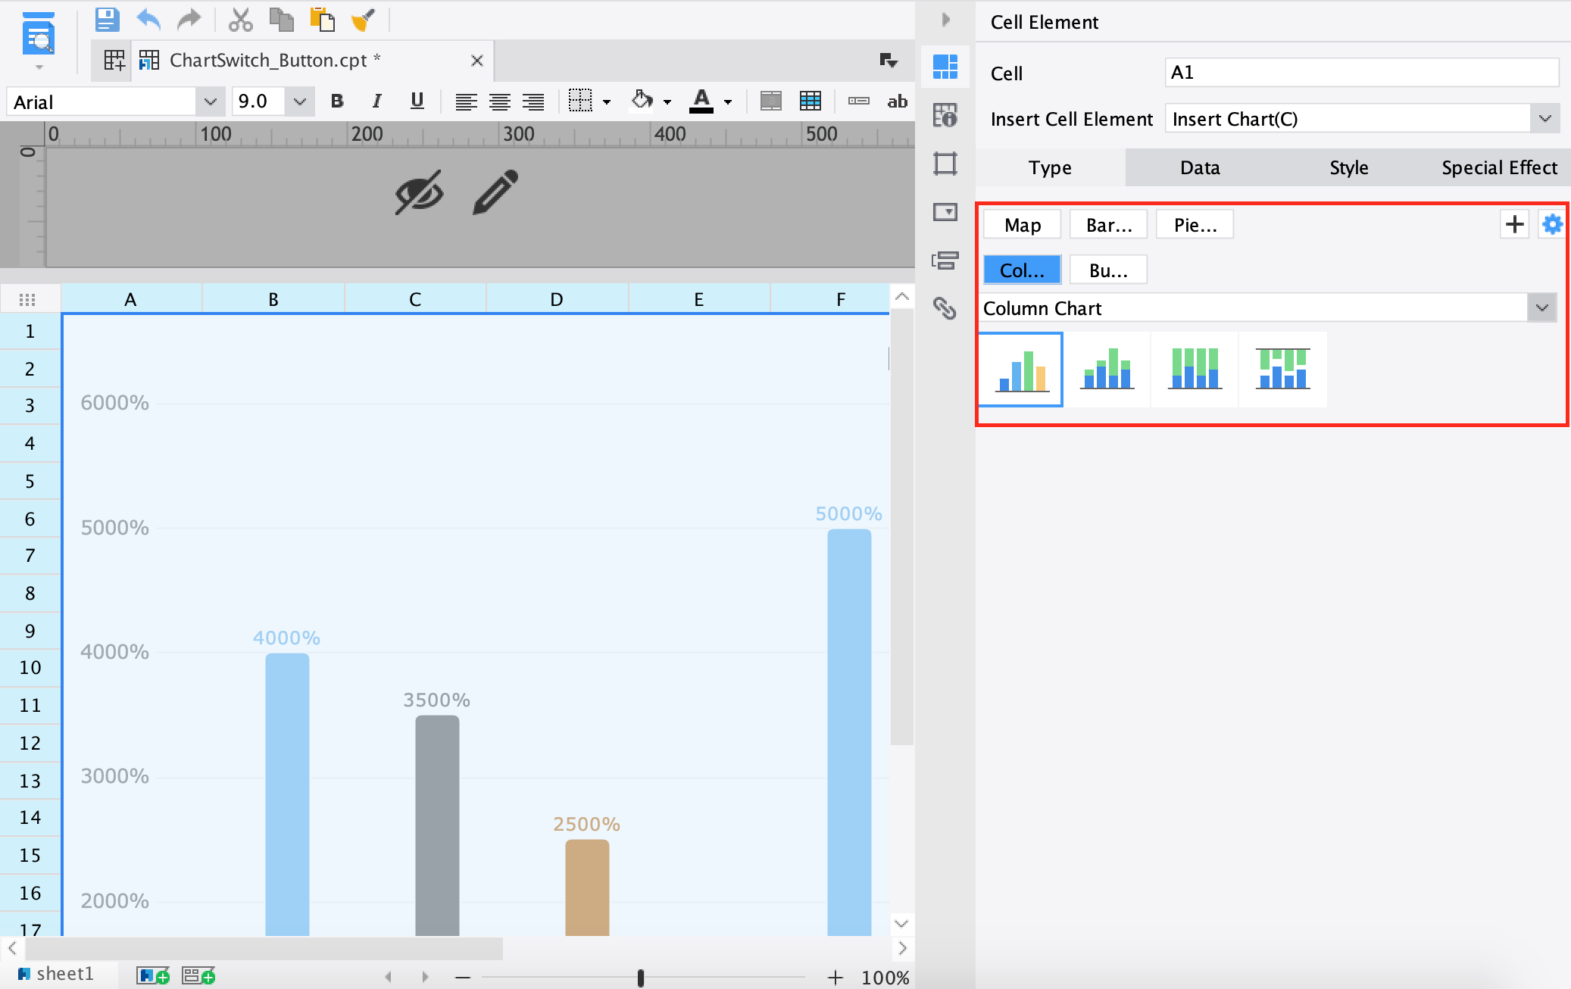Click the plus icon to add chart
This screenshot has height=989, width=1571.
point(1514,224)
